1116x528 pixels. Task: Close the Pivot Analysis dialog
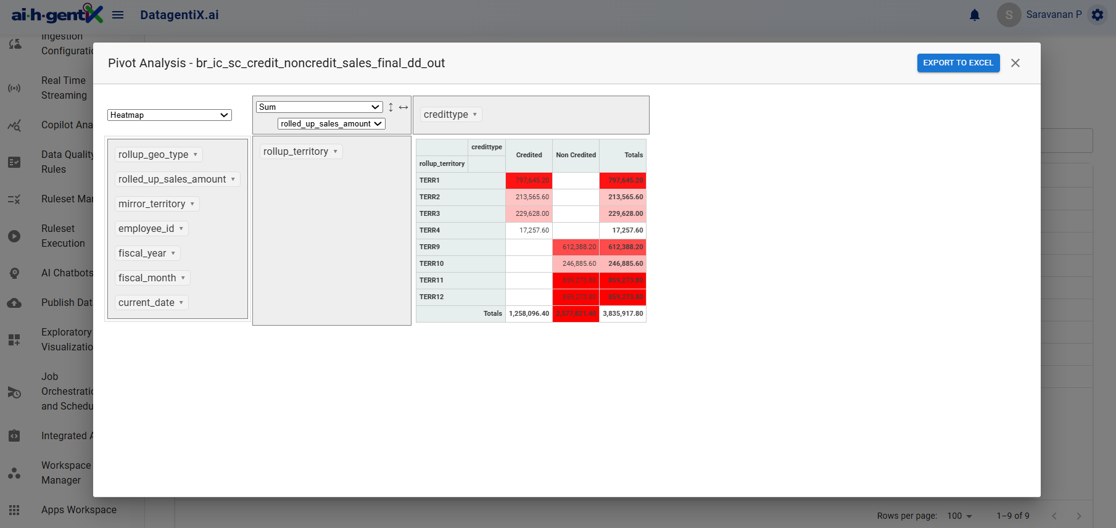point(1015,63)
